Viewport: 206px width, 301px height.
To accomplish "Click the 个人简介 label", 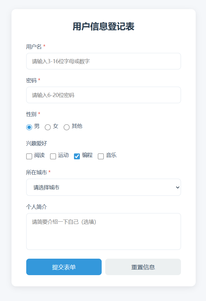I will 37,207.
